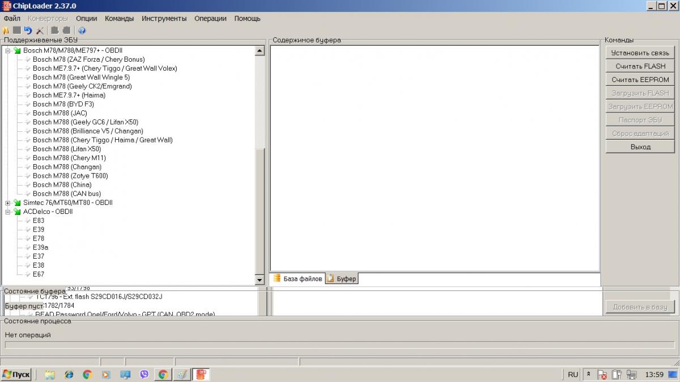Click the arrow icon next to E83

click(27, 221)
